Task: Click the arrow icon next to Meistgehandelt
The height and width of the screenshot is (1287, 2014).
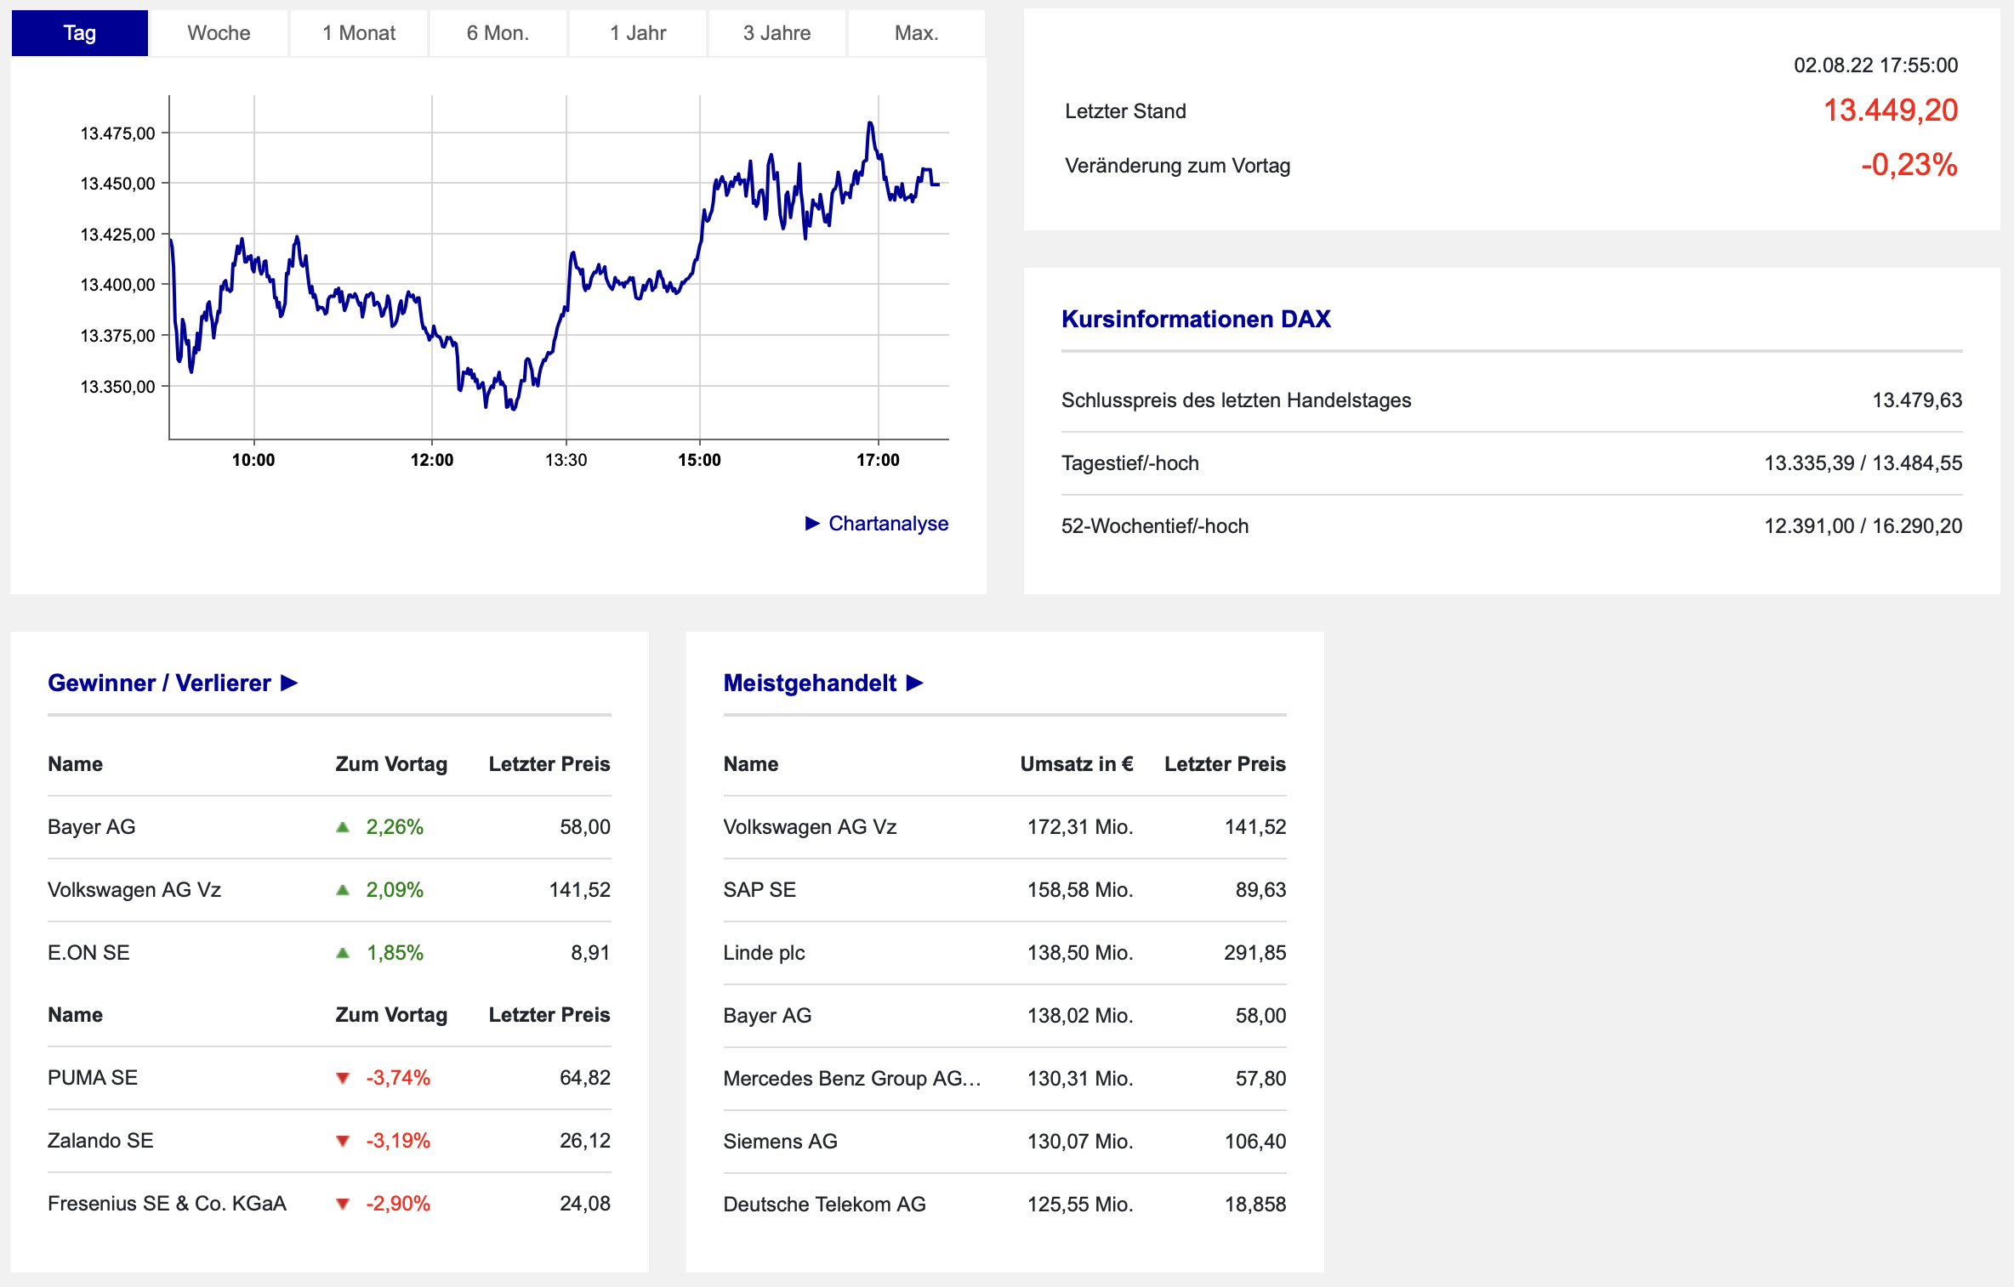Action: (915, 683)
